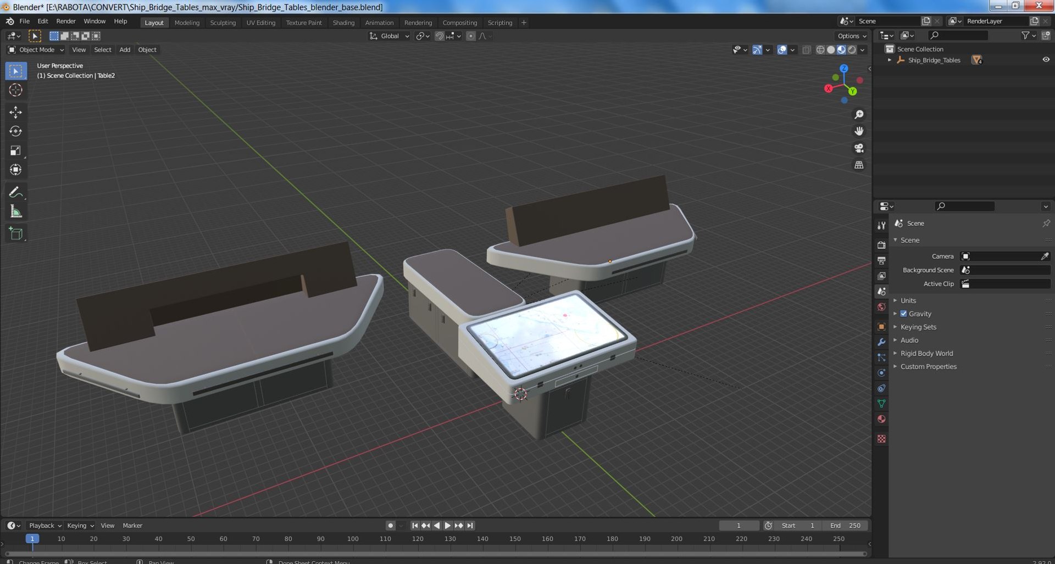
Task: Open the Texture properties tab
Action: [x=881, y=439]
